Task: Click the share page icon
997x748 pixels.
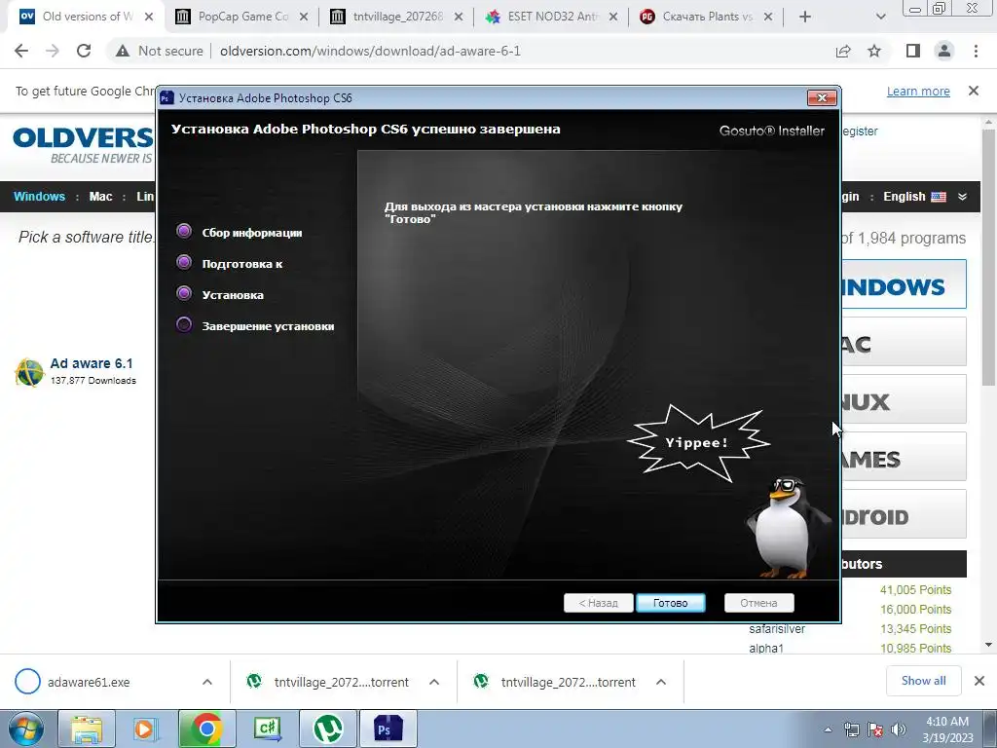Action: pos(843,51)
